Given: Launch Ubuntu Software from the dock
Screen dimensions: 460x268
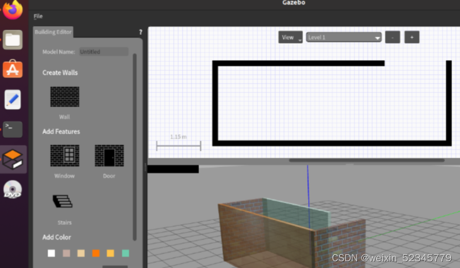Looking at the screenshot, I should click(12, 69).
